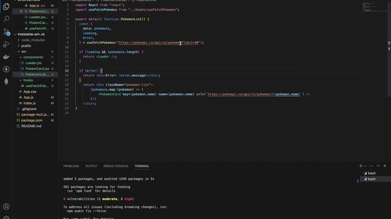This screenshot has height=219, width=391.
Task: Click the editor minimap preview
Action: tap(374, 7)
